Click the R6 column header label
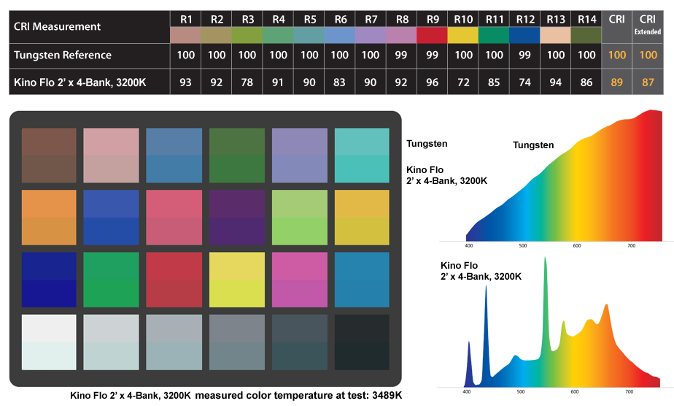Image resolution: width=674 pixels, height=406 pixels. tap(340, 18)
